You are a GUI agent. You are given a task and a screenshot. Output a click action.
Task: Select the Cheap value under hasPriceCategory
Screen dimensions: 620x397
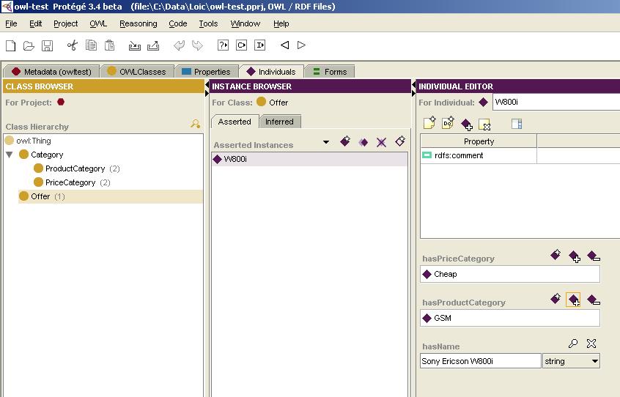point(510,274)
